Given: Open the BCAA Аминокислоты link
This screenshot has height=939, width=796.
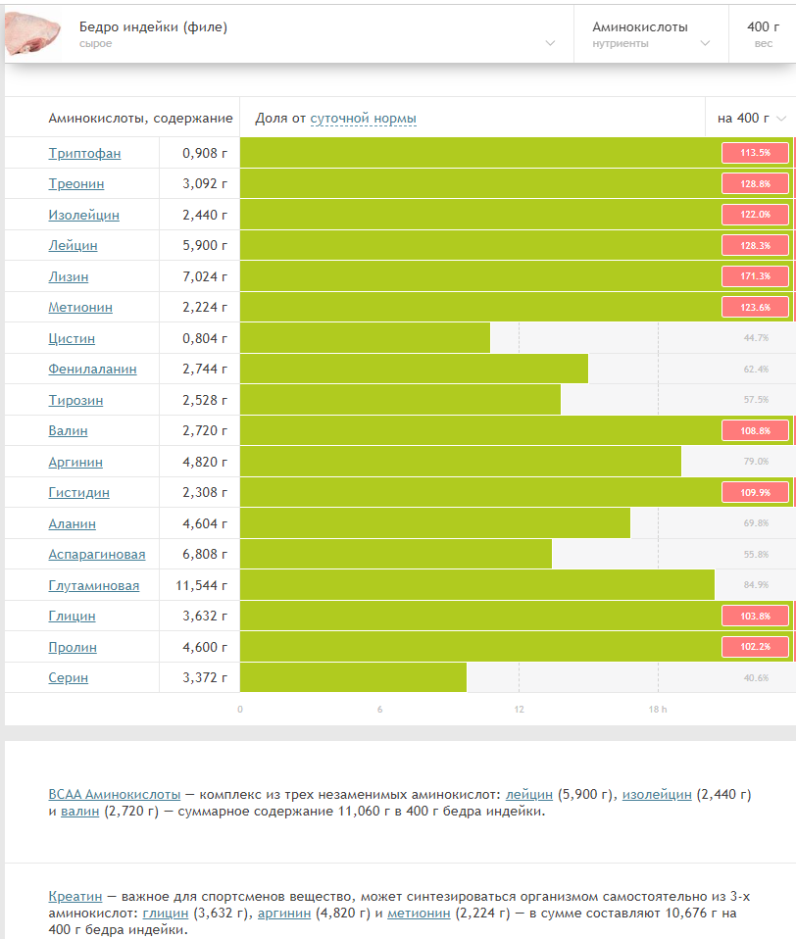Looking at the screenshot, I should 115,795.
